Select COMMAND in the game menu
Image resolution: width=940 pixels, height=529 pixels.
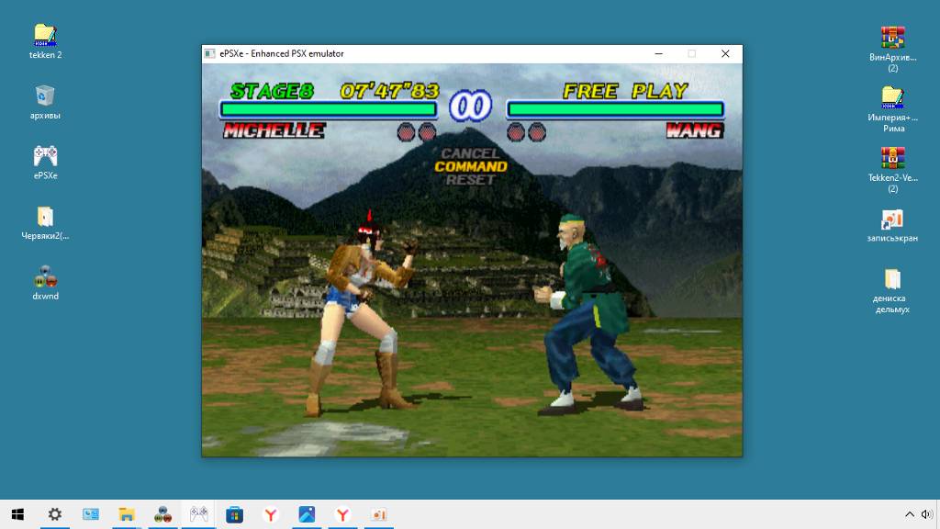471,167
